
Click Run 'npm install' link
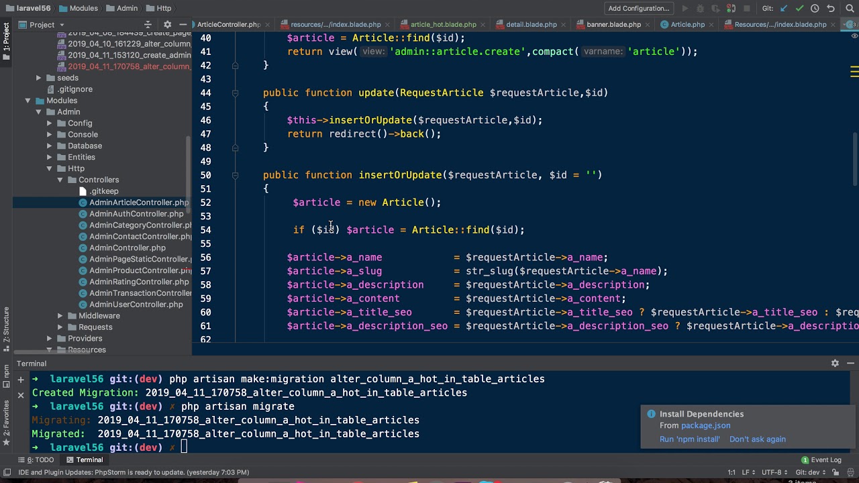point(689,439)
